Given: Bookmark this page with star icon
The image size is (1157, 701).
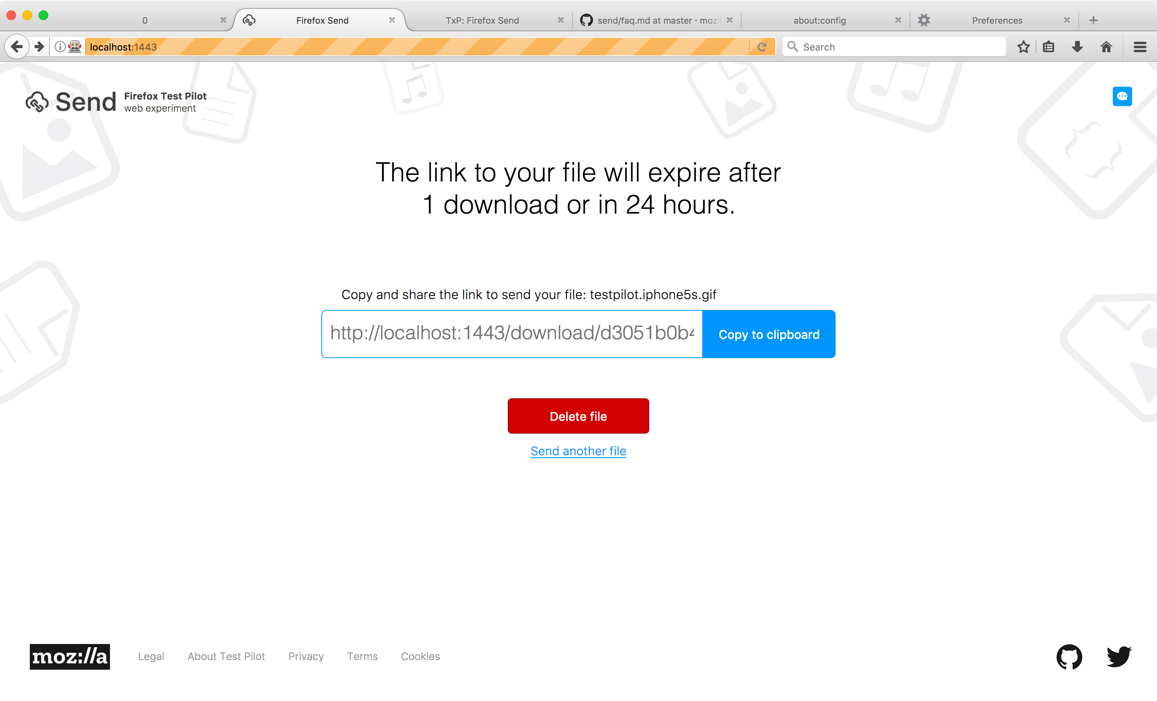Looking at the screenshot, I should pos(1023,47).
